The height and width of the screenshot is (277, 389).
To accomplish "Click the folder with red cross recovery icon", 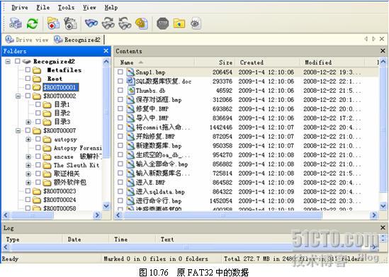I will click(53, 23).
